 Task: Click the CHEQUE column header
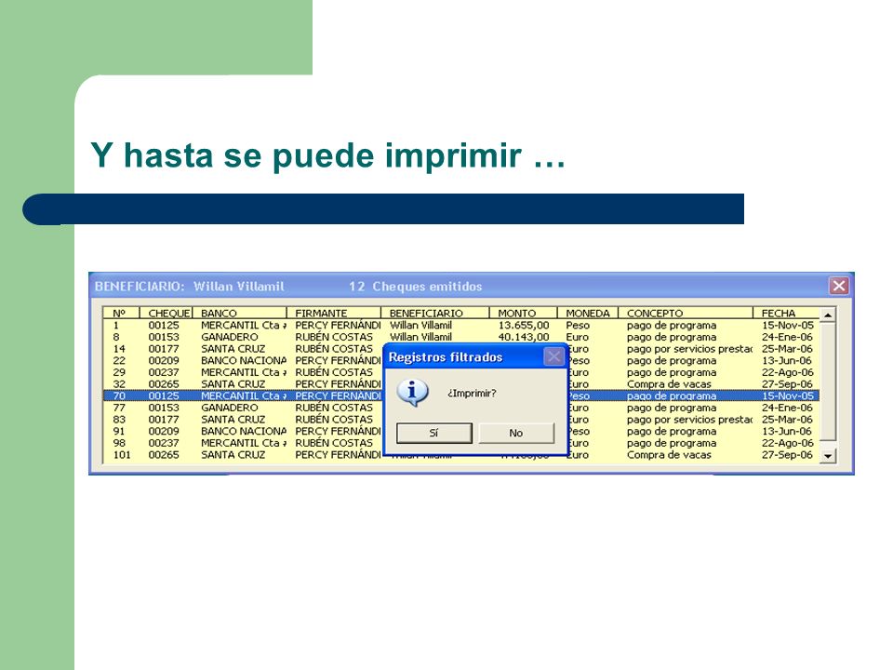point(168,314)
